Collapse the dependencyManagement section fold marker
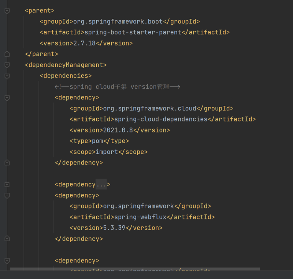The width and height of the screenshot is (293, 279). pyautogui.click(x=7, y=65)
